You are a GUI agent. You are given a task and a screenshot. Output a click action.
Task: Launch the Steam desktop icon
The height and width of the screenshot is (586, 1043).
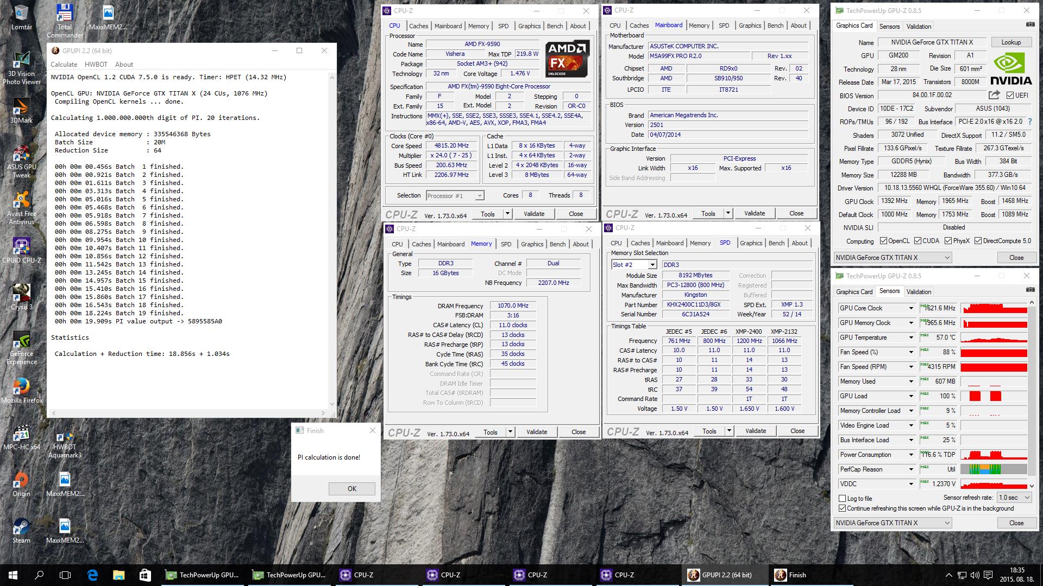[21, 531]
